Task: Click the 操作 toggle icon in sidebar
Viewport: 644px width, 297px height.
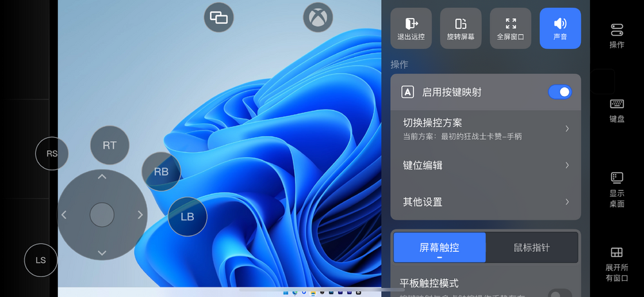Action: [x=616, y=30]
